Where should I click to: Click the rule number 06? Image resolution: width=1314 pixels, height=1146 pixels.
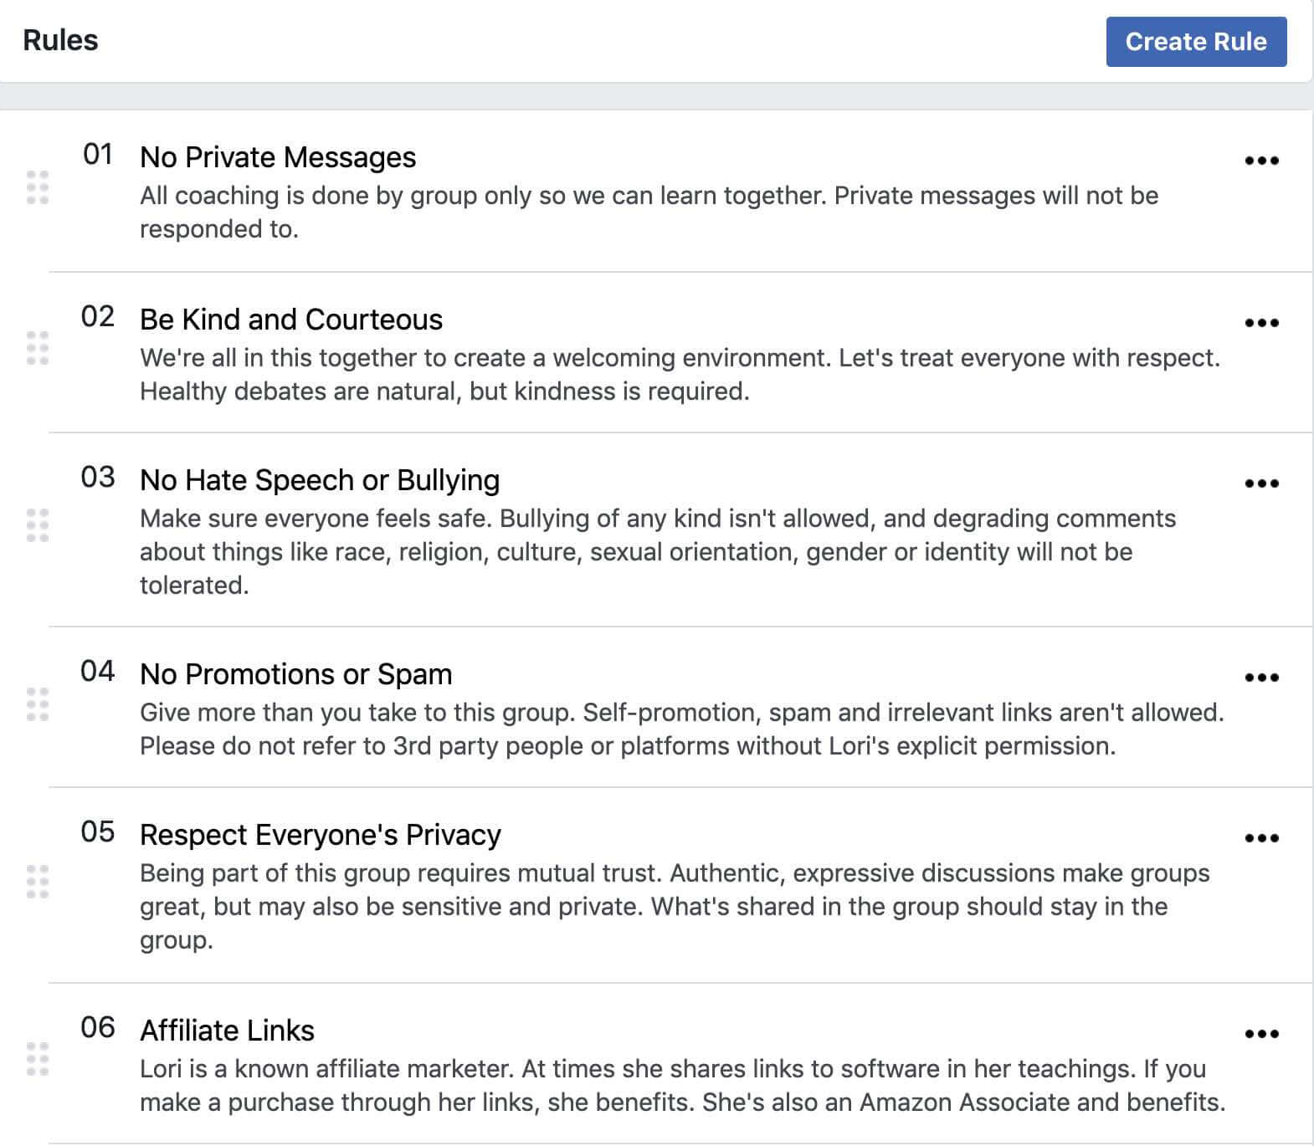(x=98, y=1027)
